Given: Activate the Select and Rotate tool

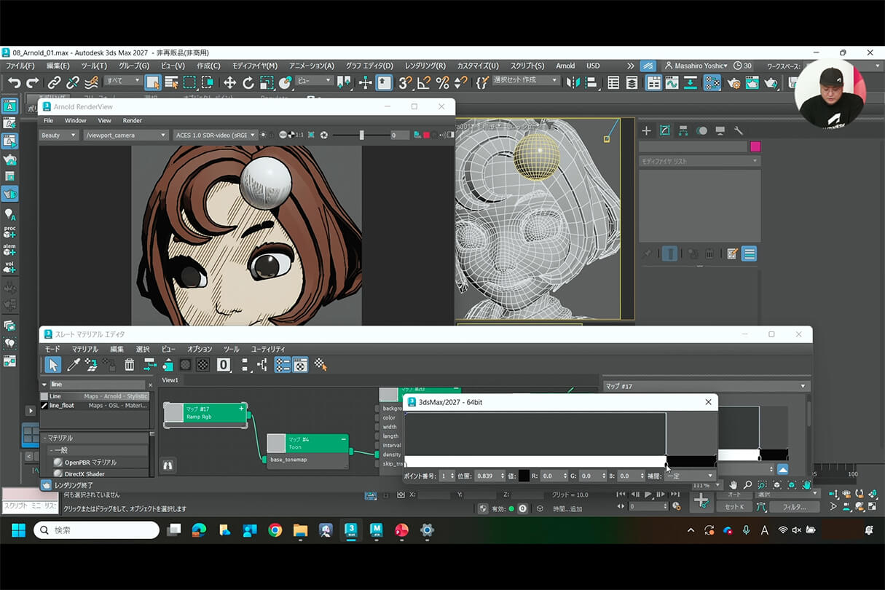Looking at the screenshot, I should (x=248, y=82).
